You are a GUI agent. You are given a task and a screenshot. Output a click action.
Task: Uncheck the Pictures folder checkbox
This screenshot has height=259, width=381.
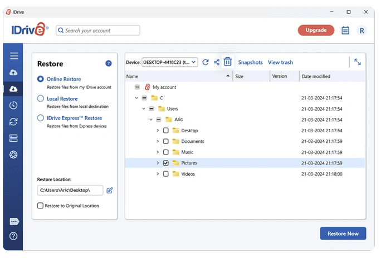point(166,163)
